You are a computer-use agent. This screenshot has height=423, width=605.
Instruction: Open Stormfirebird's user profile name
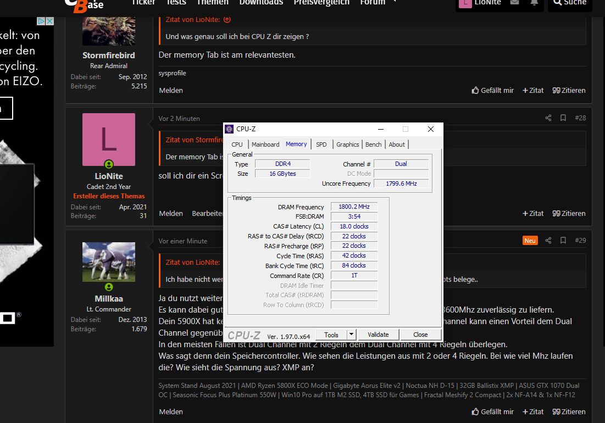[109, 55]
